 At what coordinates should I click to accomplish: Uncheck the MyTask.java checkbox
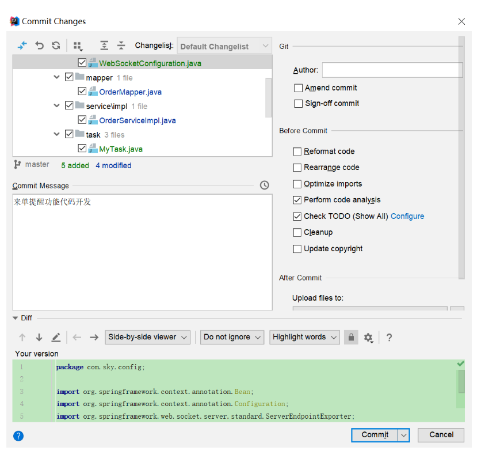coord(82,148)
